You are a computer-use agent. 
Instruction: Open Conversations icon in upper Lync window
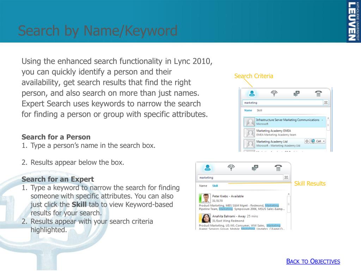pos(296,94)
